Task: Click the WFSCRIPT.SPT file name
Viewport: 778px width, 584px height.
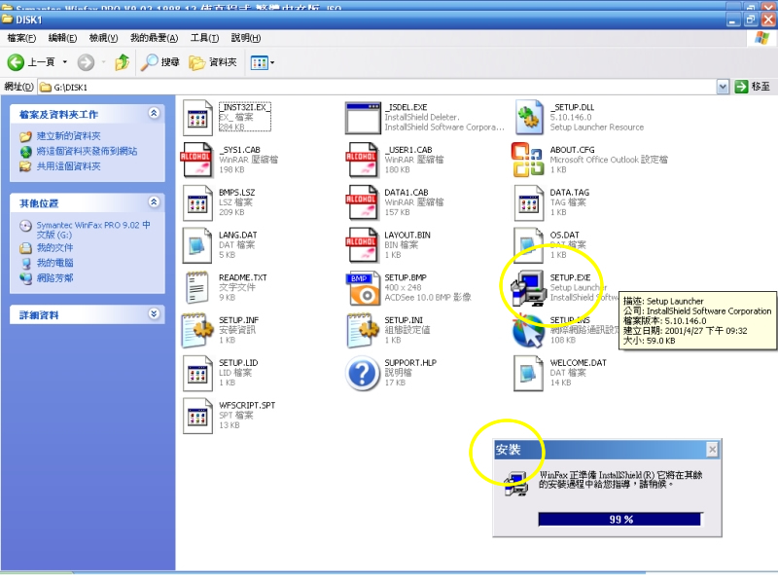Action: [x=247, y=405]
